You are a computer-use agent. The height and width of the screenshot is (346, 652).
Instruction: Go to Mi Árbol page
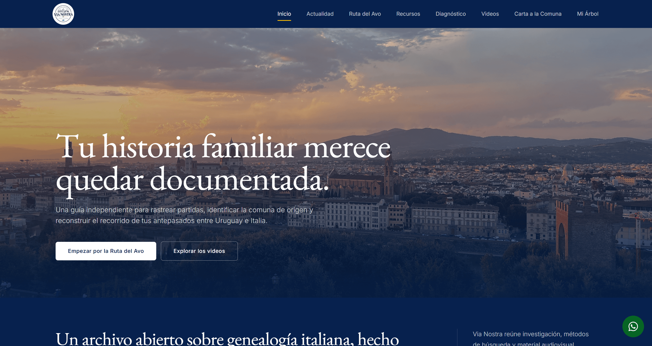(587, 14)
